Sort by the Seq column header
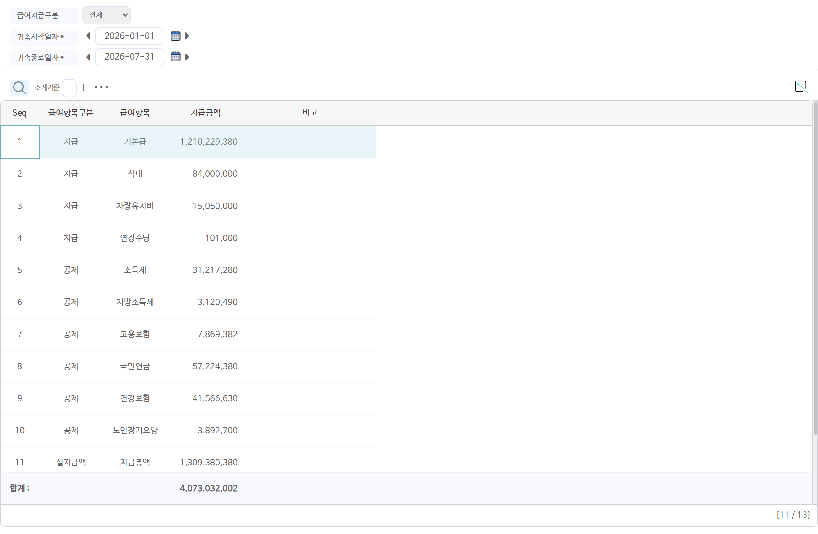818x534 pixels. click(20, 113)
